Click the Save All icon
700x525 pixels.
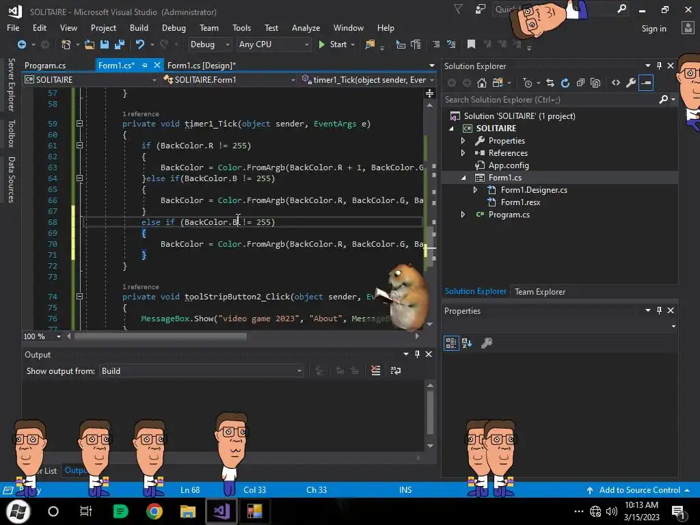(119, 44)
